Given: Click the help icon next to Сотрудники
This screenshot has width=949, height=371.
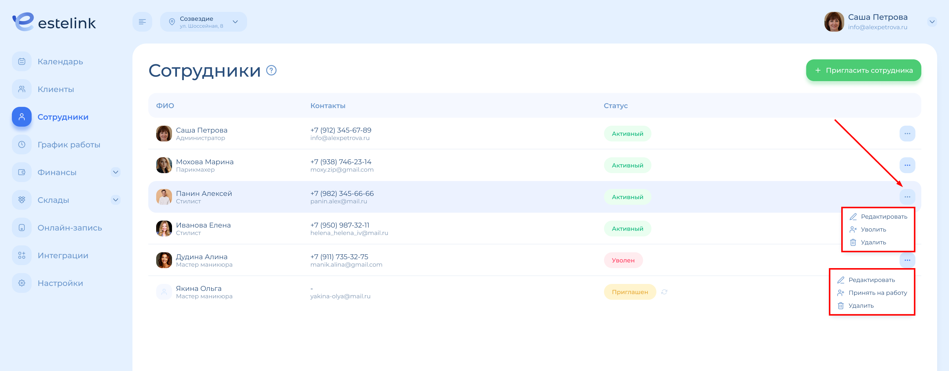Looking at the screenshot, I should click(271, 70).
